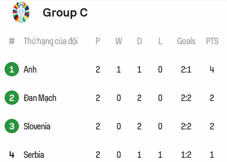Click the L losses column header

pyautogui.click(x=160, y=41)
